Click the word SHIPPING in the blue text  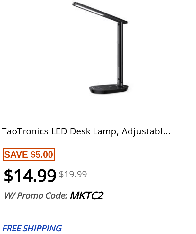(42, 228)
